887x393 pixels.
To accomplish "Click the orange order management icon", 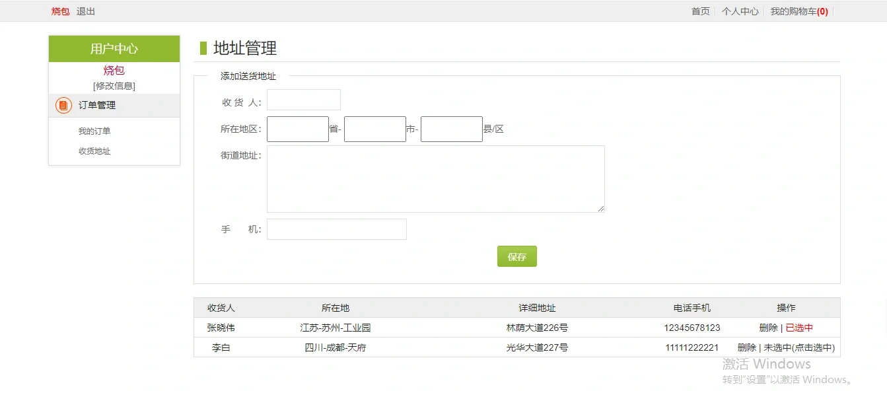I will point(63,105).
